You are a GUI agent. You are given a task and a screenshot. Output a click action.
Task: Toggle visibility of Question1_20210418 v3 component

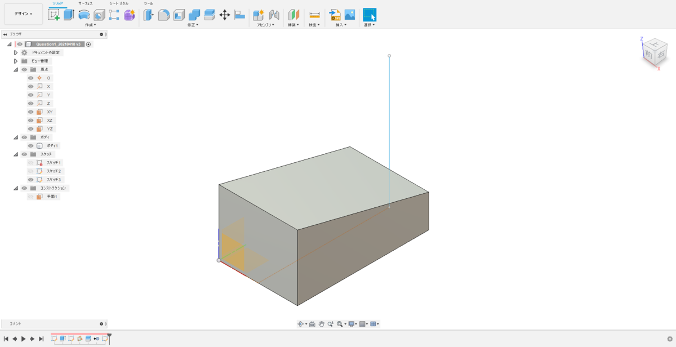(x=20, y=44)
